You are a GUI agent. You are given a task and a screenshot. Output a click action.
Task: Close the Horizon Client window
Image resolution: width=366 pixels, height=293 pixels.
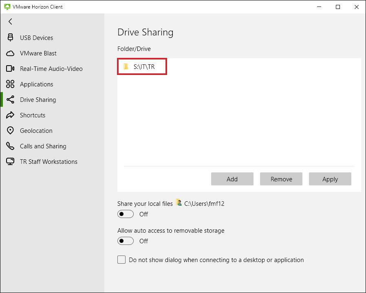click(357, 7)
